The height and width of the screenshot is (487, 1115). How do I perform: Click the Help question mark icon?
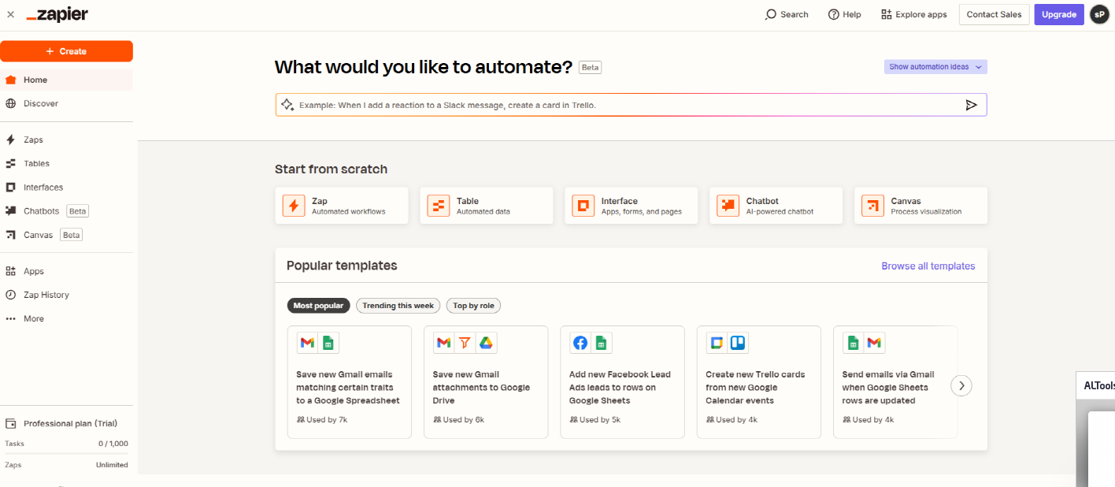833,14
